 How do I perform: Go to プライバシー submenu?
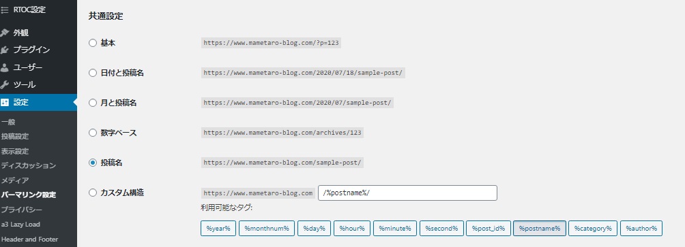click(21, 210)
